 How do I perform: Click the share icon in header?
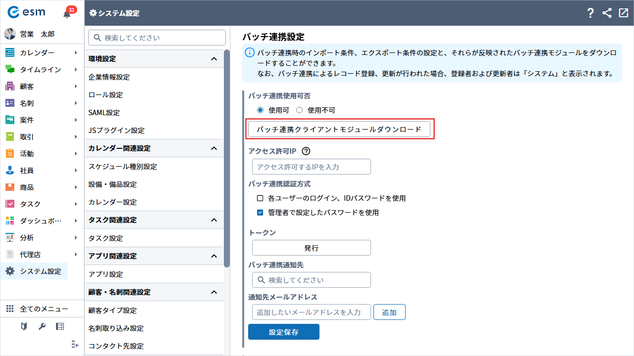pos(607,13)
